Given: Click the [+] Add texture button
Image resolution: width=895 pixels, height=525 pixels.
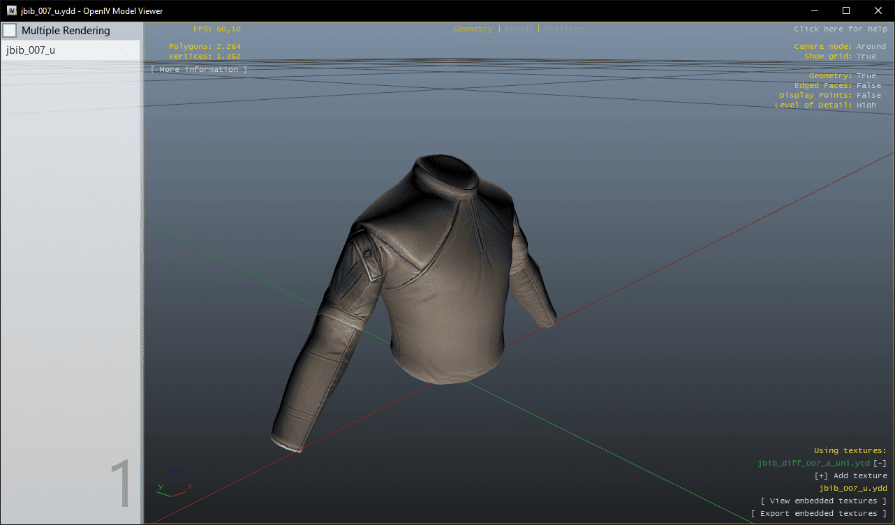Looking at the screenshot, I should click(850, 476).
